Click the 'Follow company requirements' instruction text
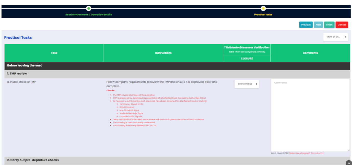The width and height of the screenshot is (352, 165). (162, 84)
